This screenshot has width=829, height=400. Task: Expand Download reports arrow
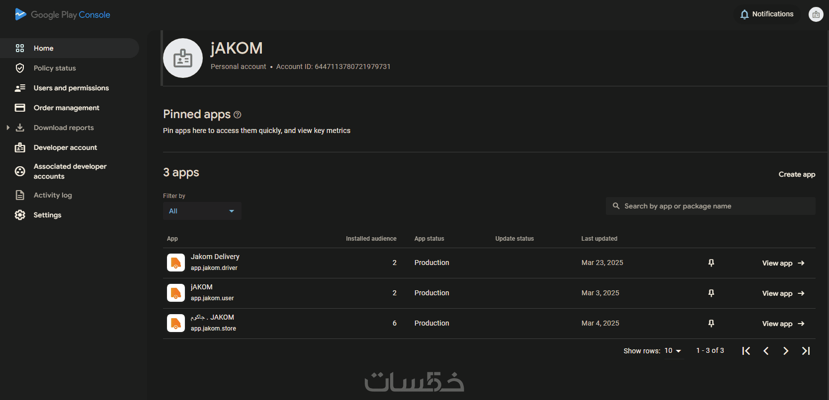coord(8,128)
